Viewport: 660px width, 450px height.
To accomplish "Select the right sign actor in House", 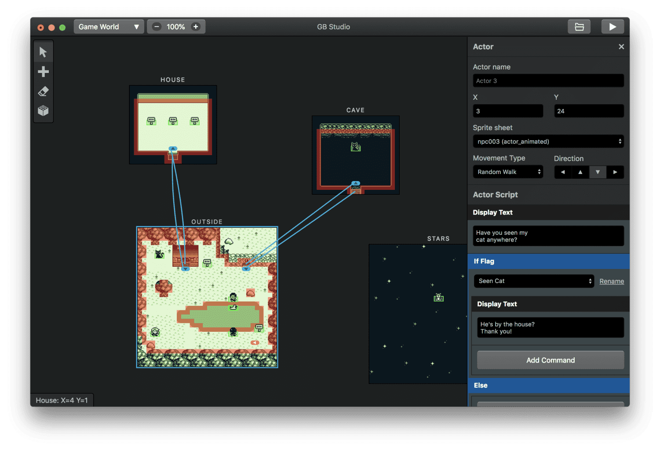I will click(194, 121).
